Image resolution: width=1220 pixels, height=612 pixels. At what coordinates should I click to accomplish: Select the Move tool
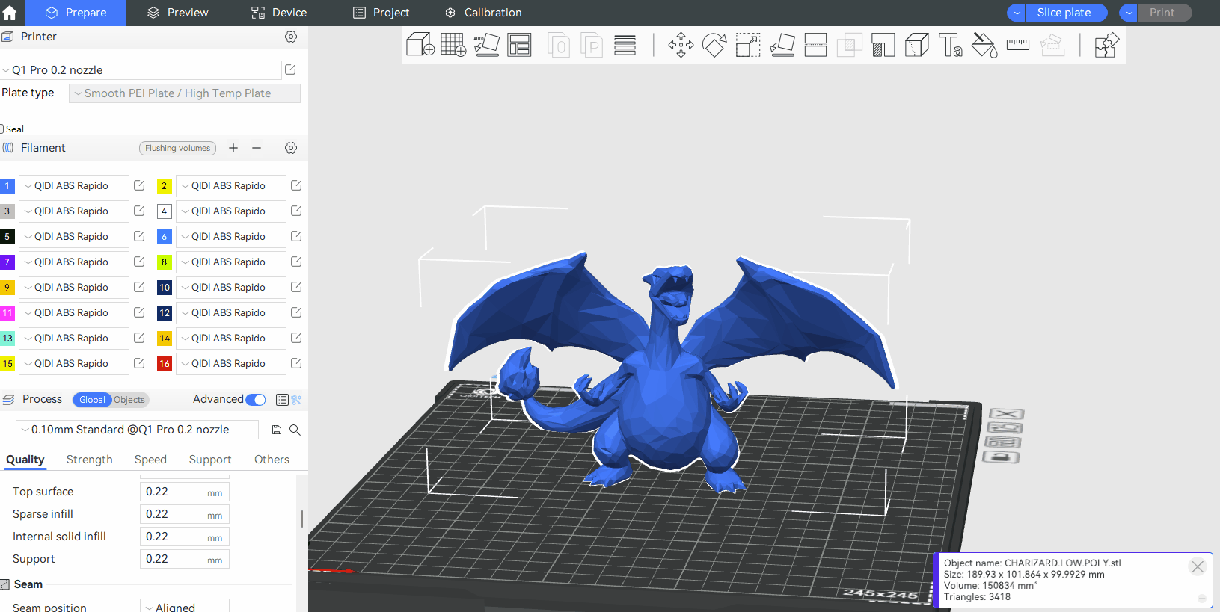[x=681, y=45]
